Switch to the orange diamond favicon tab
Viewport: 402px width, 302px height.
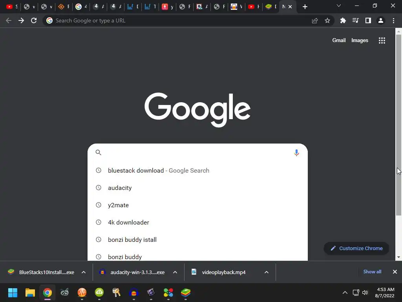pyautogui.click(x=64, y=7)
